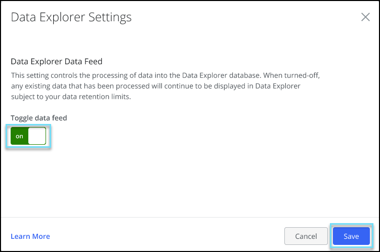Click the "on" label inside the green switch
This screenshot has height=252, width=380.
19,136
